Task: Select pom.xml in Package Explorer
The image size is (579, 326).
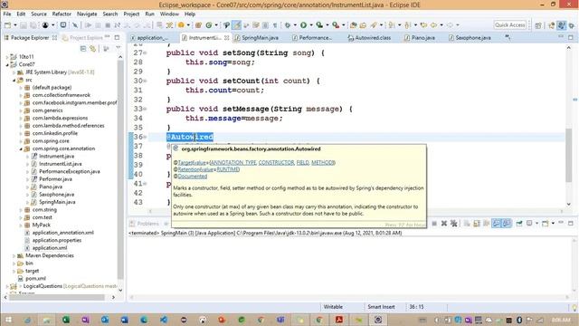Action: 35,279
